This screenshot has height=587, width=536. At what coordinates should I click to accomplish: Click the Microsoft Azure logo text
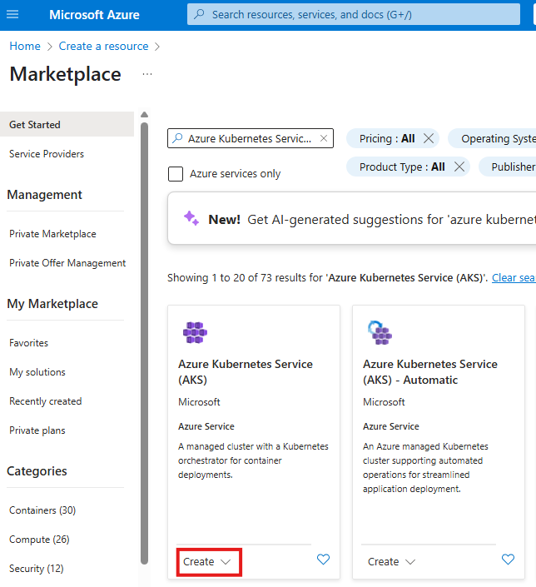pos(94,15)
